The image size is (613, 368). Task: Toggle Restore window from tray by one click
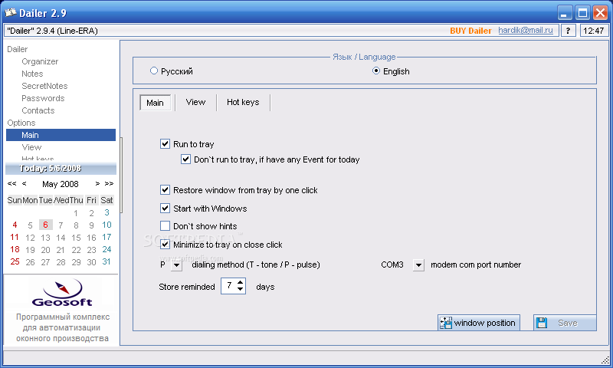[165, 190]
